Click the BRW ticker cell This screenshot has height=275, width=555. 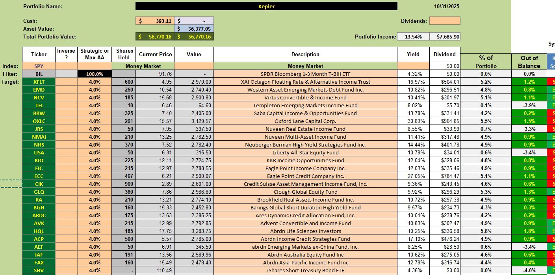(39, 113)
